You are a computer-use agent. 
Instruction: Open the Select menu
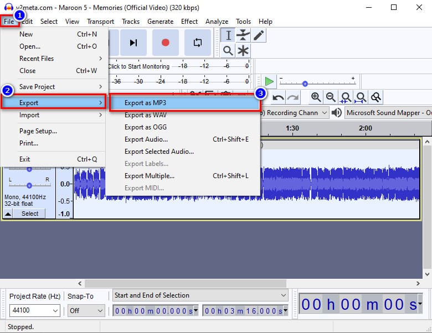pyautogui.click(x=49, y=22)
